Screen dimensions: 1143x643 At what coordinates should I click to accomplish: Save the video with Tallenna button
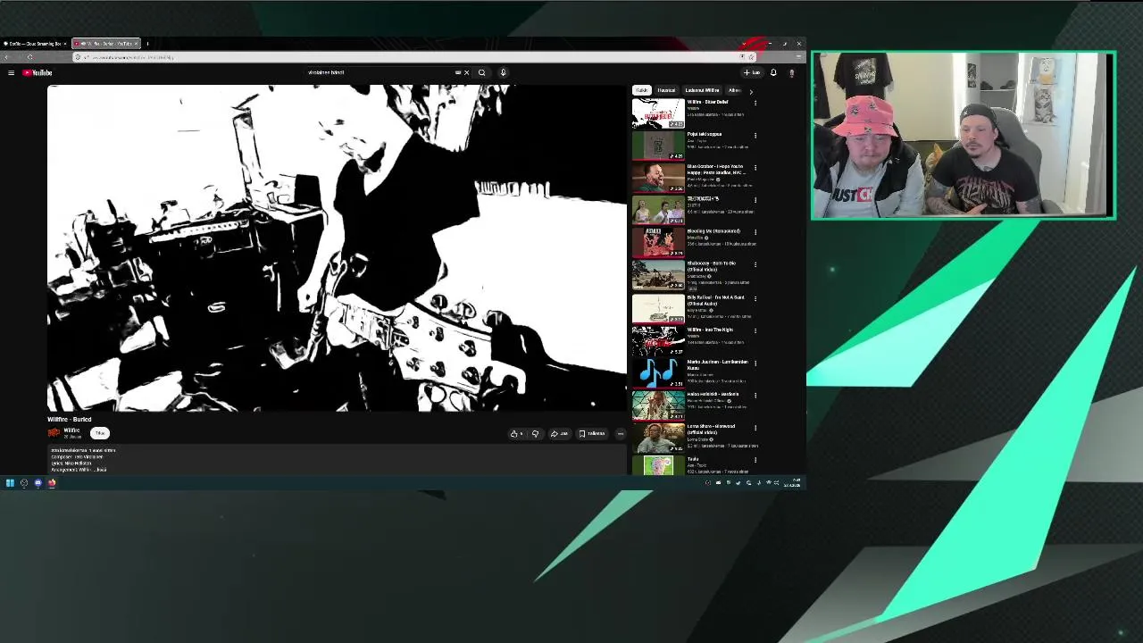coord(592,433)
